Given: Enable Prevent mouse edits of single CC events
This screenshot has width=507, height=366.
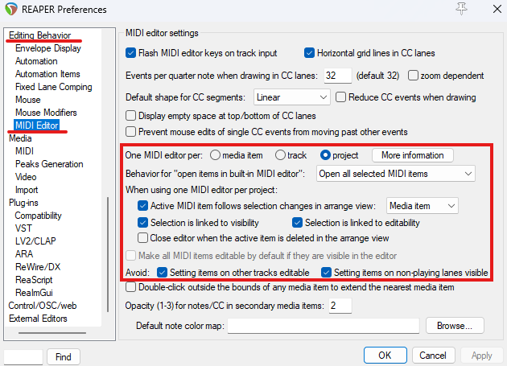Looking at the screenshot, I should [130, 132].
